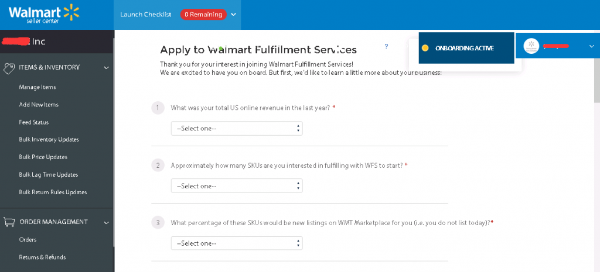Click the yellow onboarding status dot
600x272 pixels.
425,48
